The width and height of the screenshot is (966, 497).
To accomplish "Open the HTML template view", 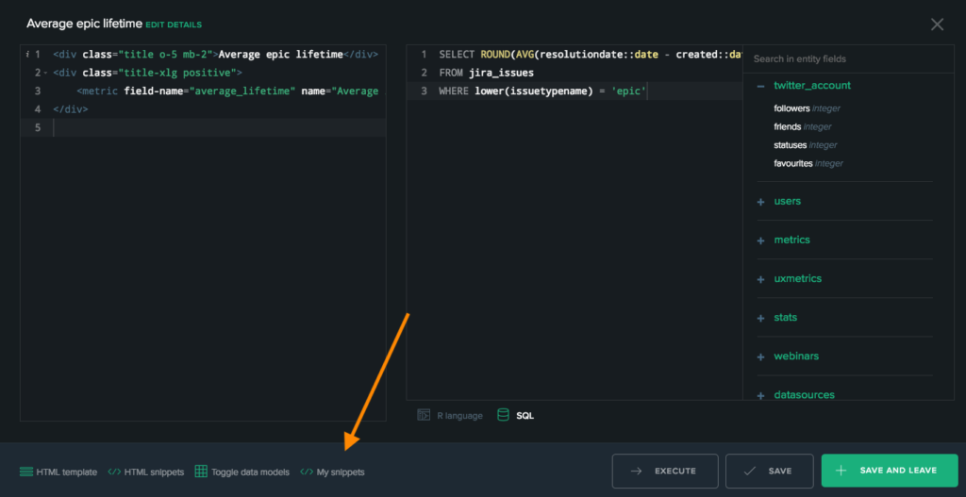I will (58, 472).
